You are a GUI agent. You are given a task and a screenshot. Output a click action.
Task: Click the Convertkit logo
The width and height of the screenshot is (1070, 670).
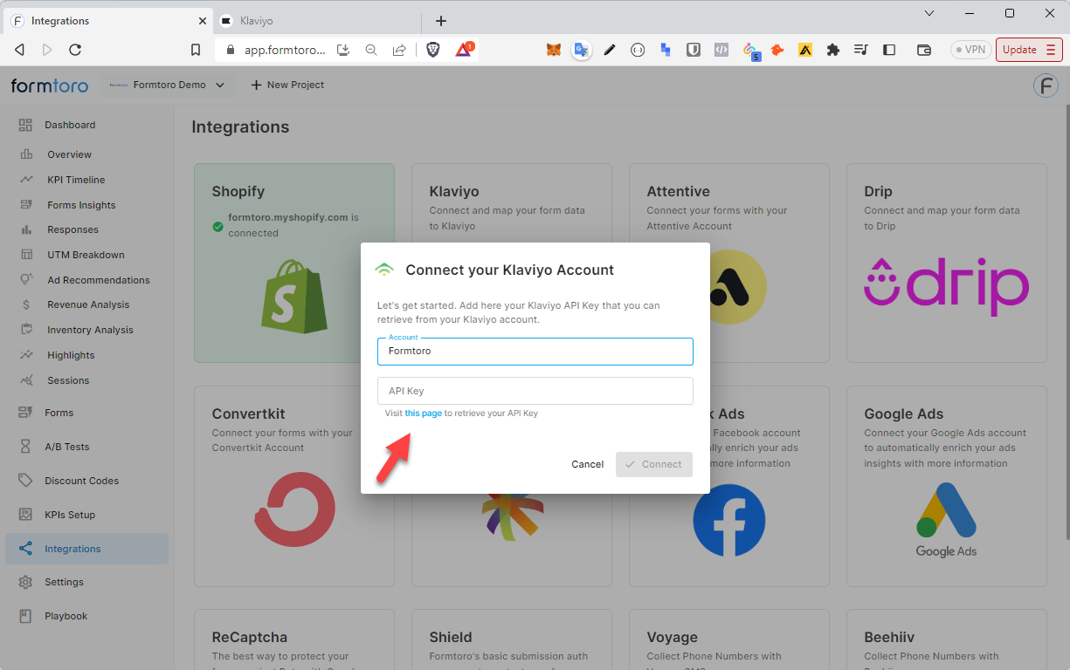[x=294, y=509]
